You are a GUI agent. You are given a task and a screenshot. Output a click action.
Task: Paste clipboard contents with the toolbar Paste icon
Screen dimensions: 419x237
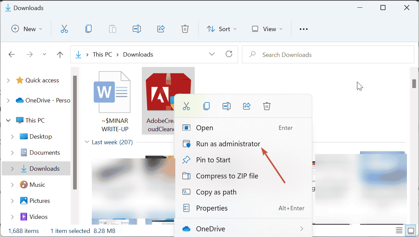[113, 29]
